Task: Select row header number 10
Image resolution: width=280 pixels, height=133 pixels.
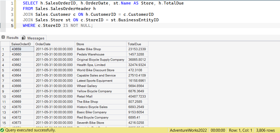Action: pyautogui.click(x=5, y=96)
